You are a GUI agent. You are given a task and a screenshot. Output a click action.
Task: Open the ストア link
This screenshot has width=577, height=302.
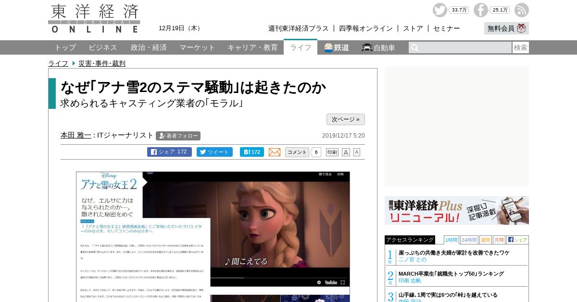pos(413,28)
